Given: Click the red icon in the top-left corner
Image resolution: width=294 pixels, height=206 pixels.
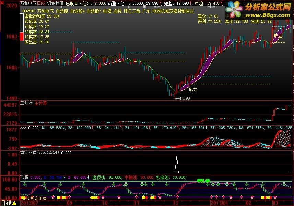Looking at the screenshot, I should pos(2,3).
